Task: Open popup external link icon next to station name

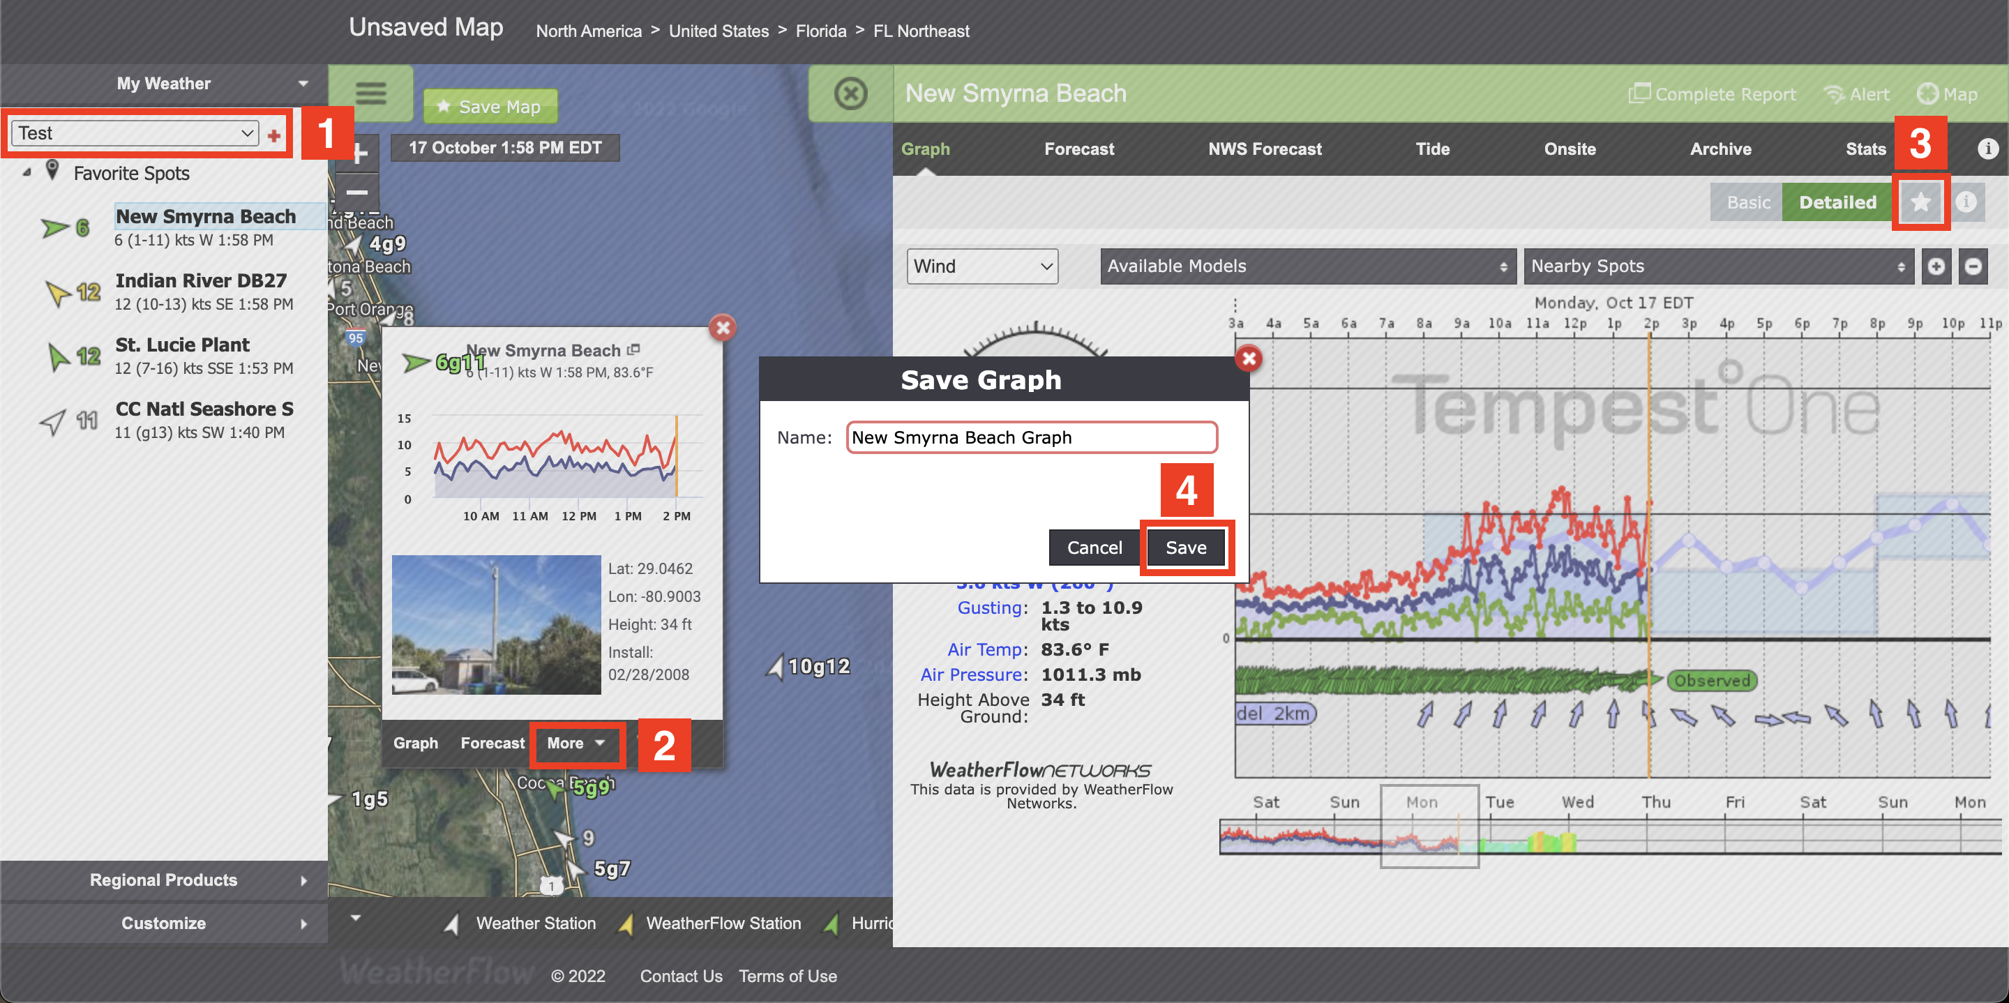Action: 633,349
